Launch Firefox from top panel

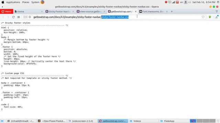[43, 2]
